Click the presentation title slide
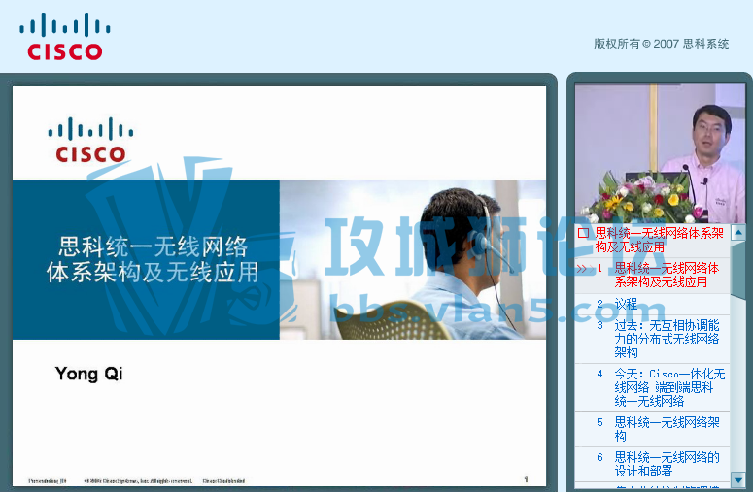This screenshot has height=492, width=753. tap(279, 286)
